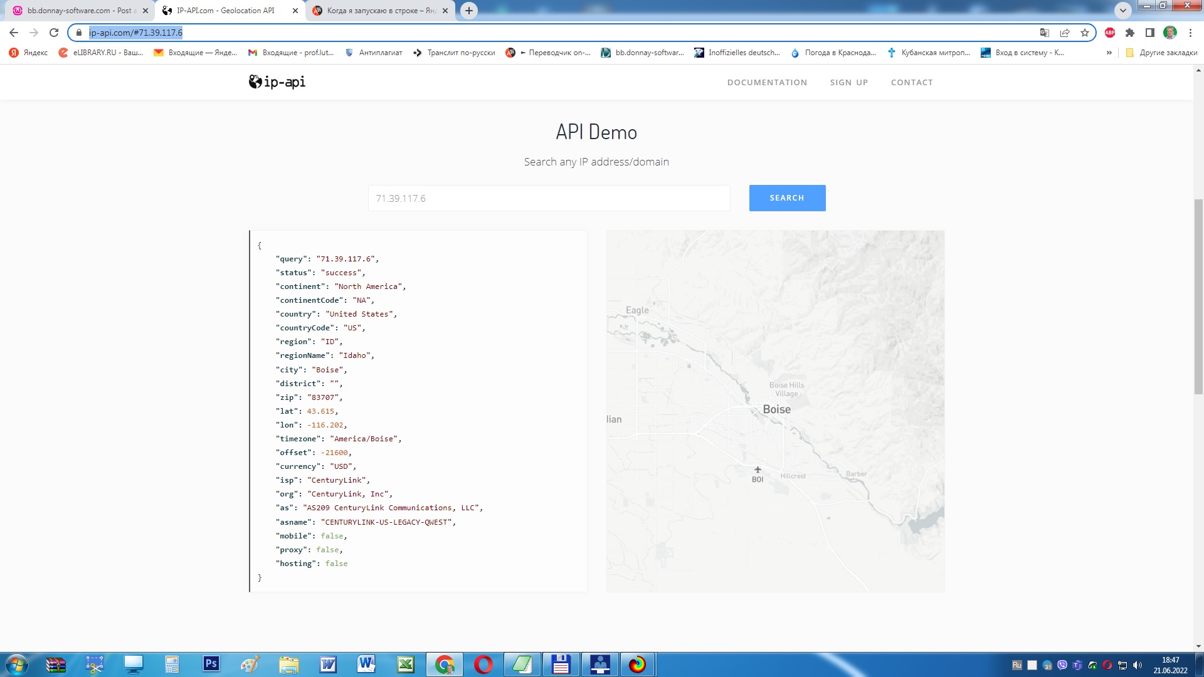Expand the hidden bookmarks chevron
1204x677 pixels.
1109,53
